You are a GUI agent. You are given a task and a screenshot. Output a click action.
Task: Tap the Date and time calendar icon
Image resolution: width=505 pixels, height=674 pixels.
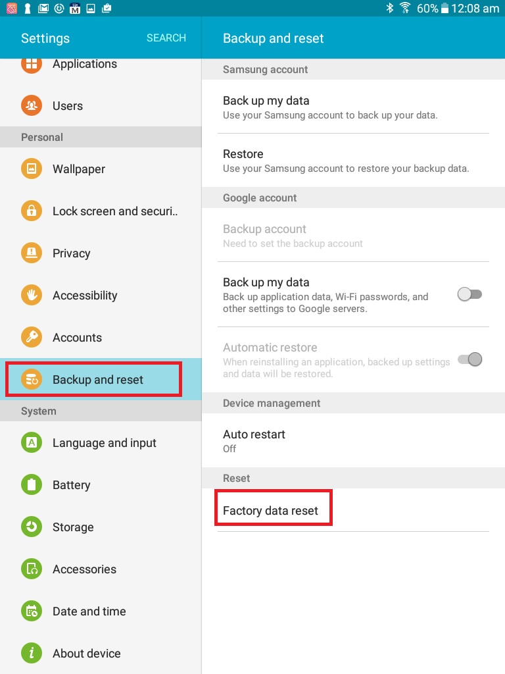coord(32,611)
